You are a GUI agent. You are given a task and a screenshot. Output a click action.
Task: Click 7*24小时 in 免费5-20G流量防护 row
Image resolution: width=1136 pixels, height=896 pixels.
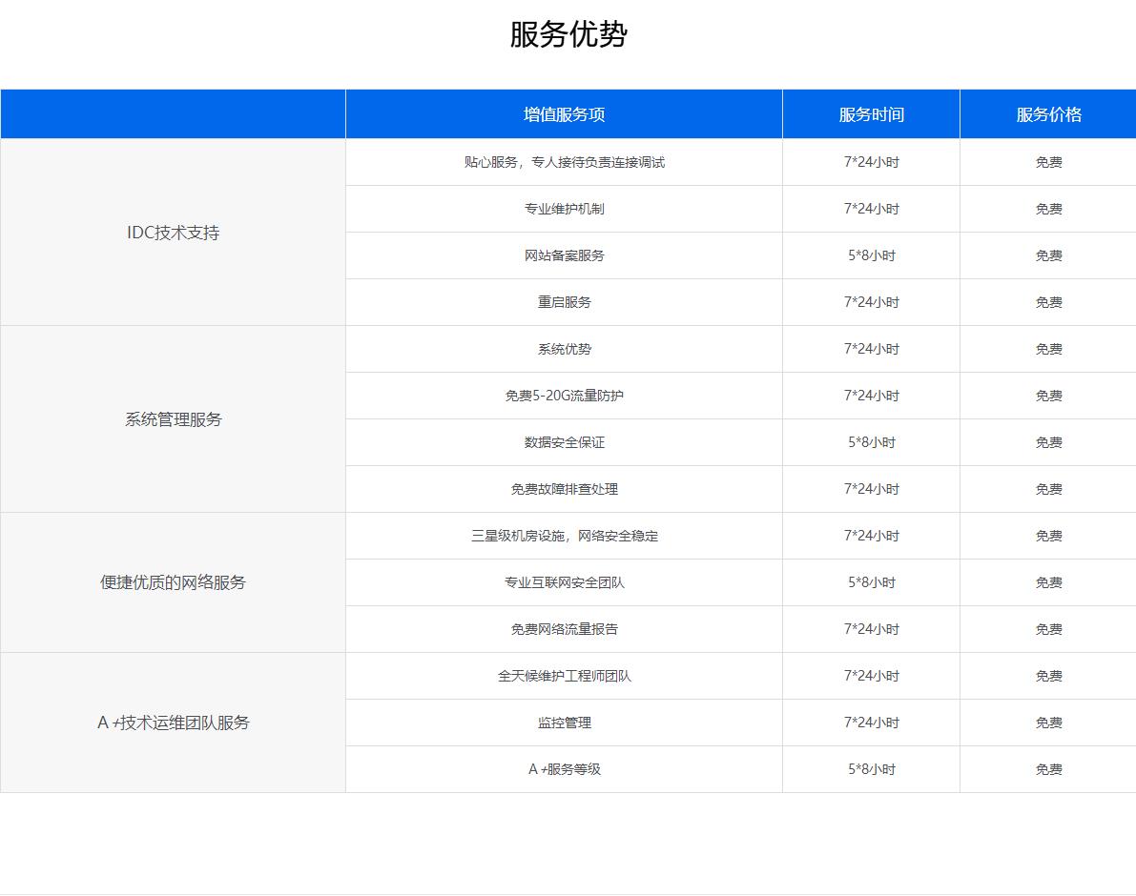pos(872,396)
